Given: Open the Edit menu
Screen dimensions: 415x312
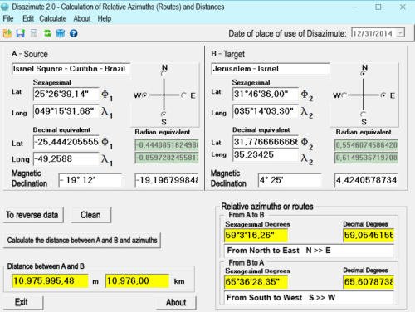Looking at the screenshot, I should tap(28, 18).
